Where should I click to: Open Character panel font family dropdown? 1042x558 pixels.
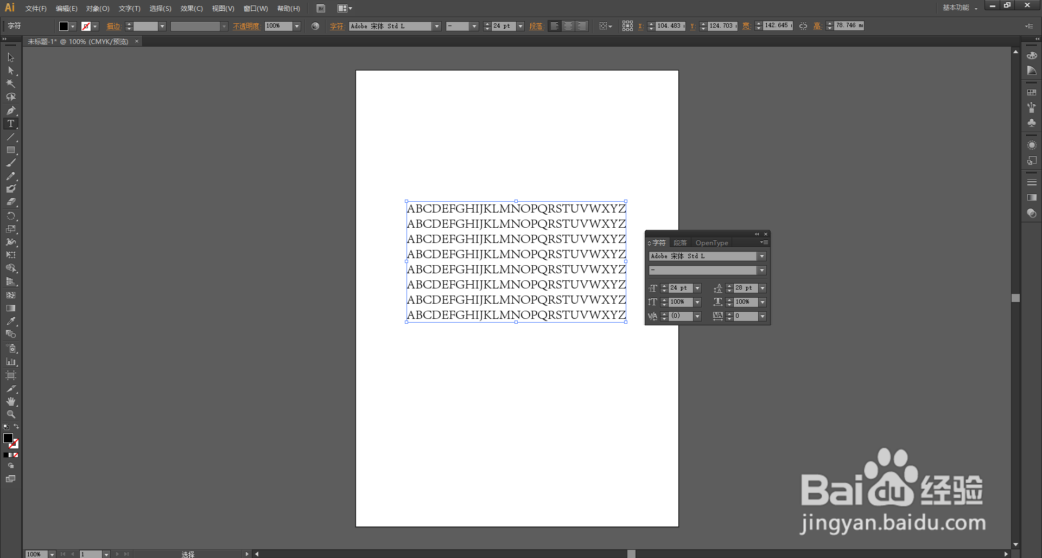[762, 256]
